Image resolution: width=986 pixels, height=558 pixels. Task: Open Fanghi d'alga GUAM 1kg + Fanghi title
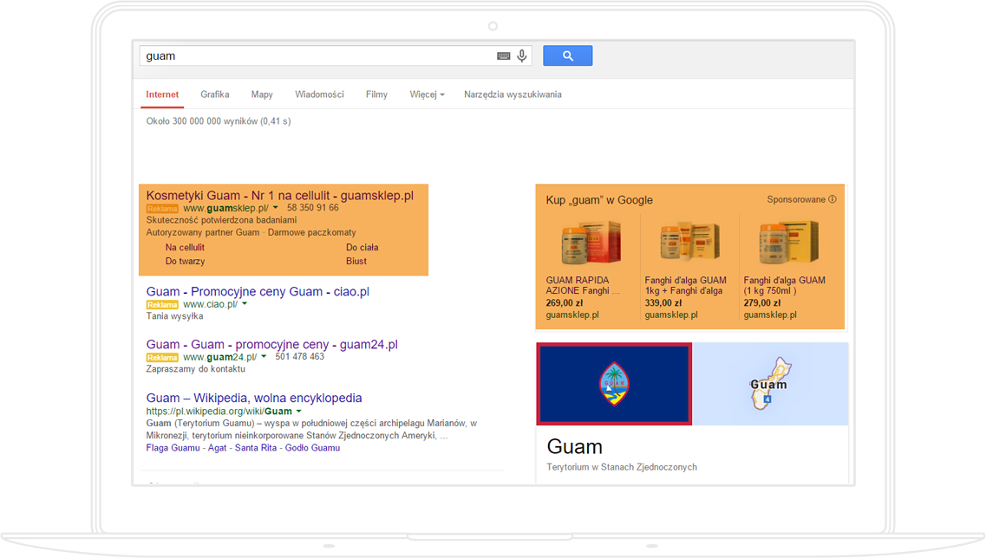click(685, 285)
